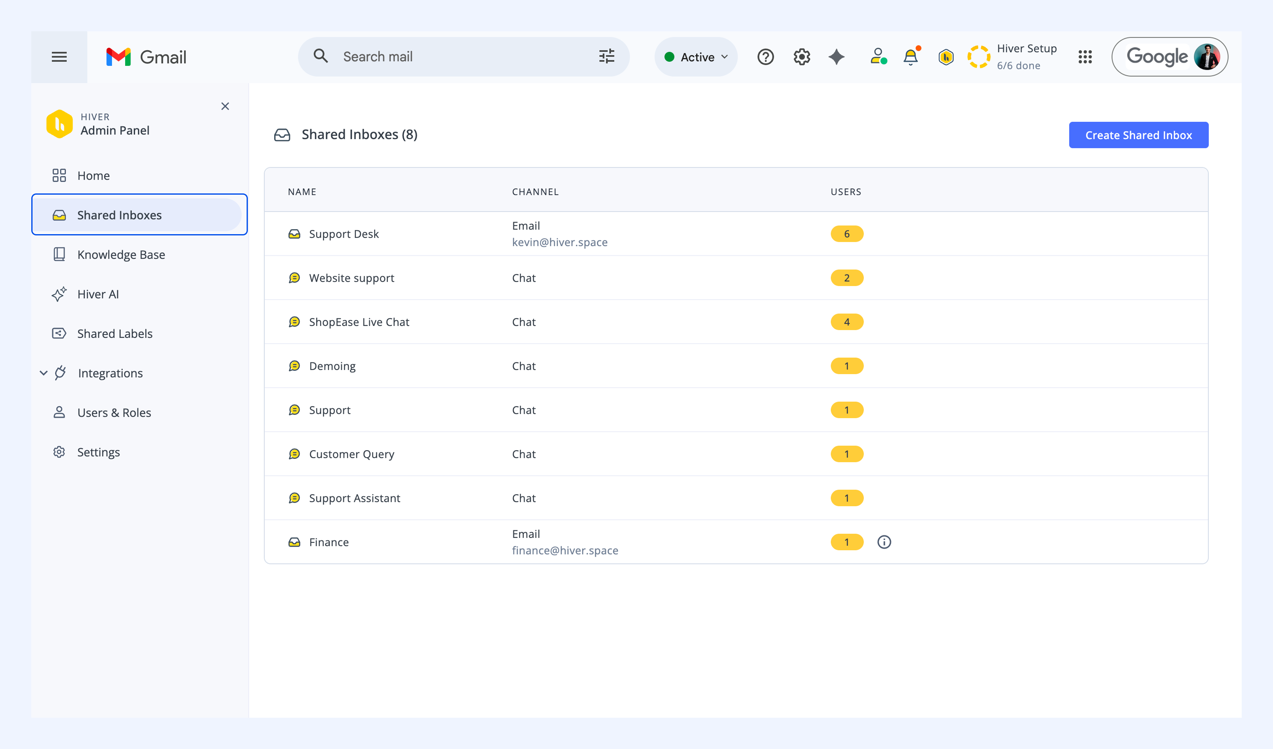1273x749 pixels.
Task: Click the Shared Inboxes heading icon
Action: [282, 135]
